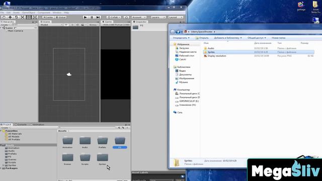The width and height of the screenshot is (322, 181).
Task: Expand Packages in Project tree
Action: pos(1,168)
